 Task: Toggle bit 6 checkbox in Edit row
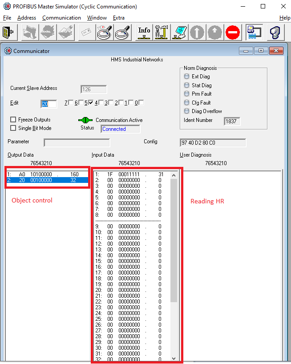tap(81, 102)
